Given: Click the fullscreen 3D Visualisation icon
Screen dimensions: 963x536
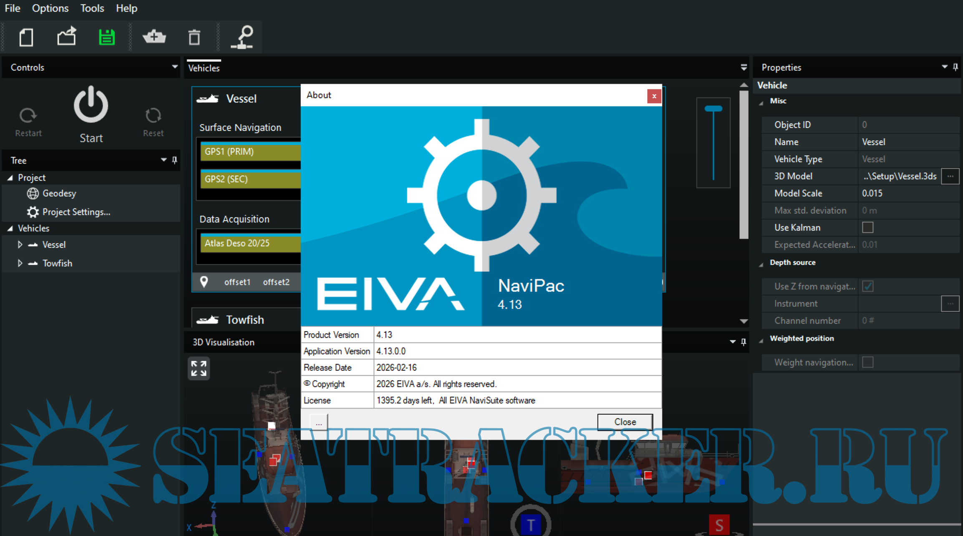Looking at the screenshot, I should (x=199, y=368).
